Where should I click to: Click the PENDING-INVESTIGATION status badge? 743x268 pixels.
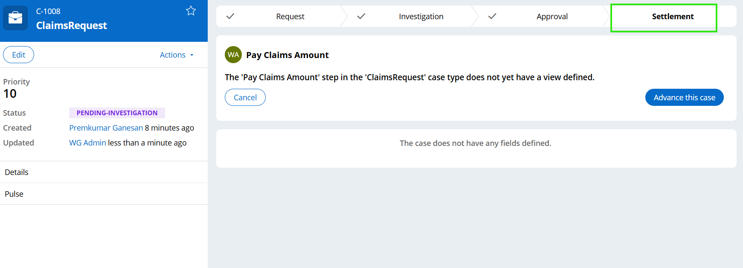[x=117, y=113]
